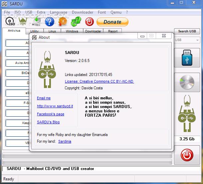
Task: Click the Kaspersky entry button
Action: coord(17,123)
